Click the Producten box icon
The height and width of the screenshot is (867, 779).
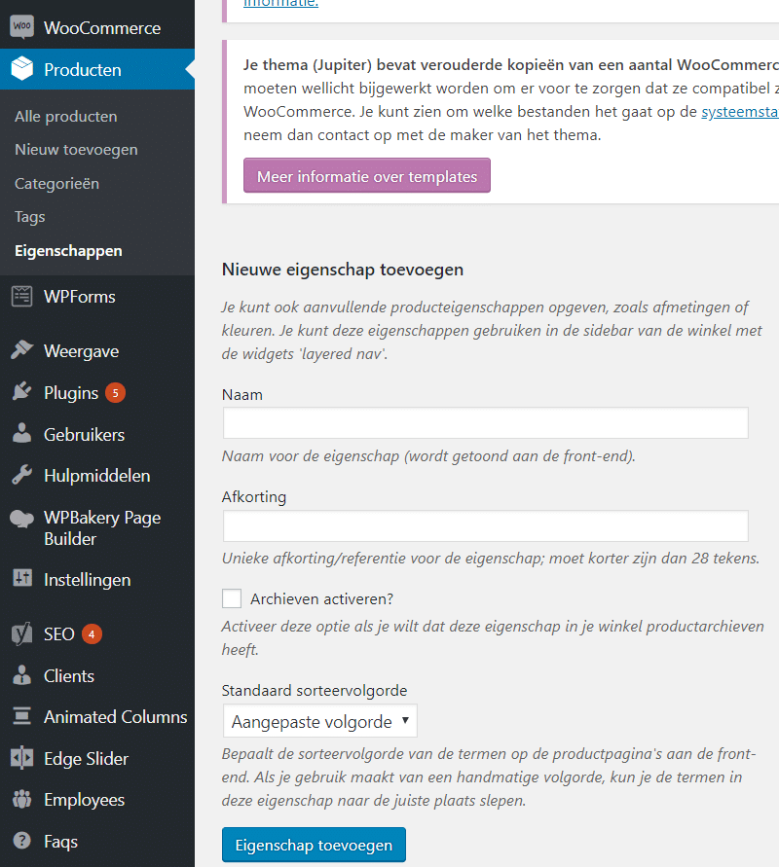point(22,68)
